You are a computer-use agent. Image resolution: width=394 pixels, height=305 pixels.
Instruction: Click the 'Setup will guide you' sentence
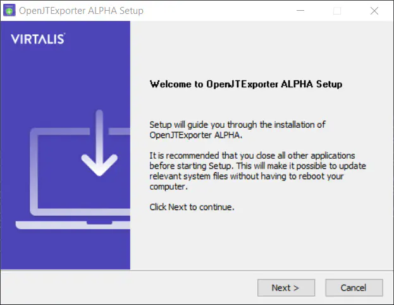[x=237, y=130]
